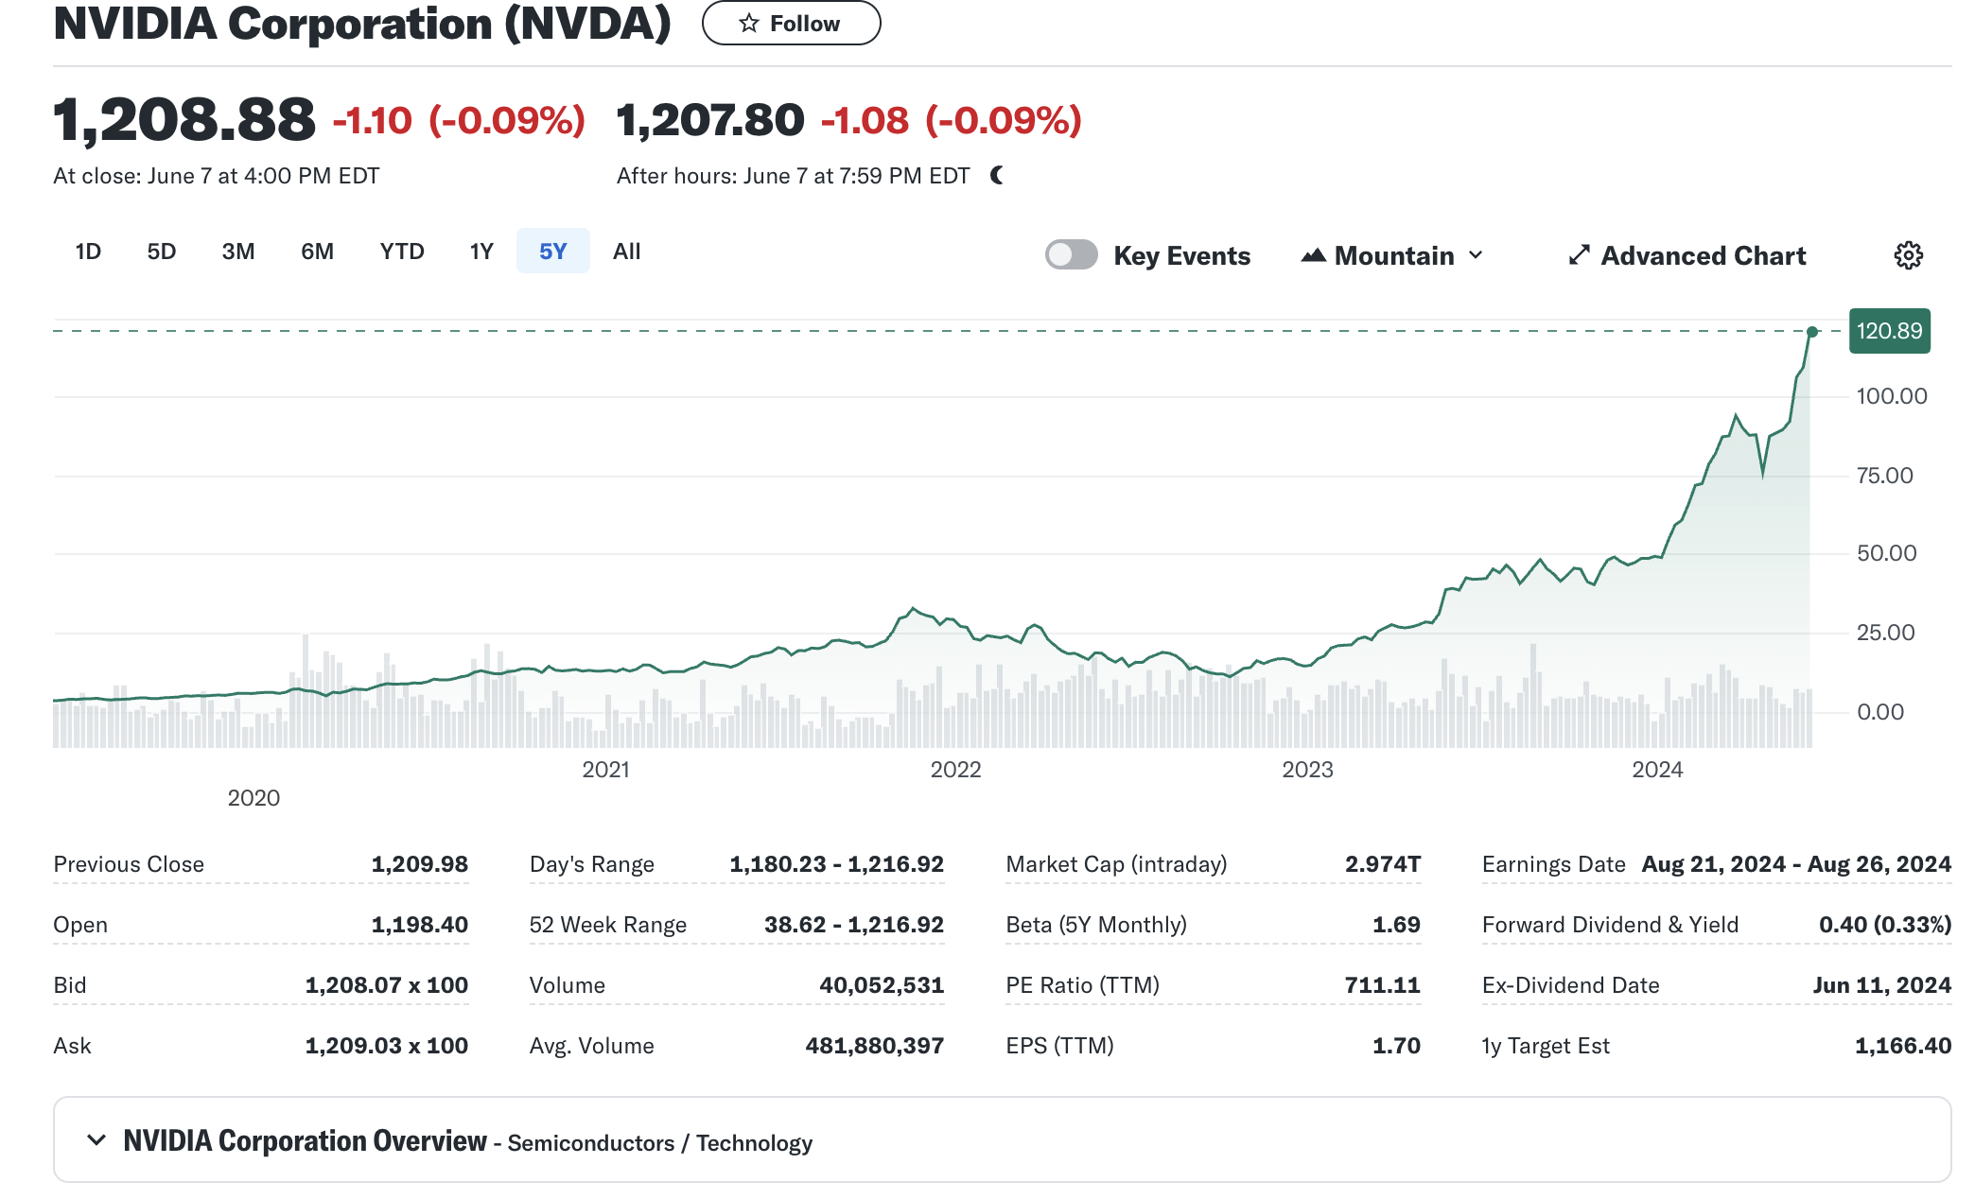The width and height of the screenshot is (1975, 1199).
Task: Click the 25.00 y-axis label
Action: coord(1885,633)
